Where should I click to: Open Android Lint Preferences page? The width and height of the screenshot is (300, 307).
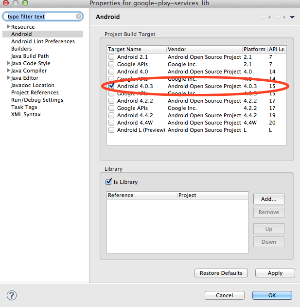point(43,41)
